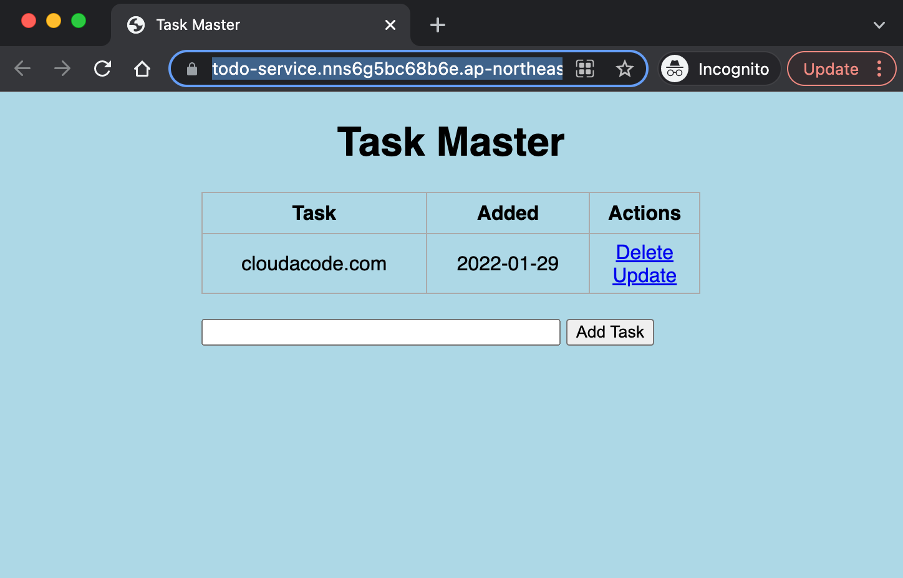Select the 2022-01-29 date cell
Viewport: 903px width, 578px height.
pyautogui.click(x=508, y=263)
